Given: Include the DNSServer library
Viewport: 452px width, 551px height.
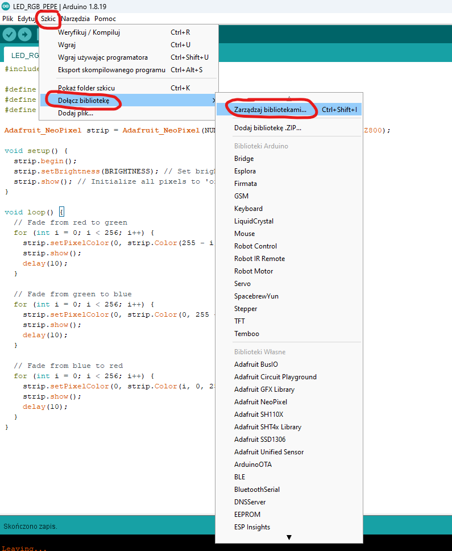Looking at the screenshot, I should point(289,502).
